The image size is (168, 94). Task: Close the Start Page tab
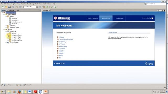click(x=50, y=10)
